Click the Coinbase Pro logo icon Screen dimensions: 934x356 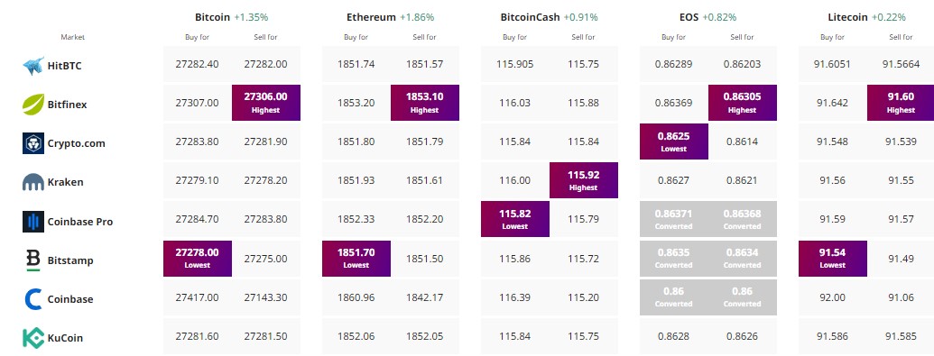point(33,222)
